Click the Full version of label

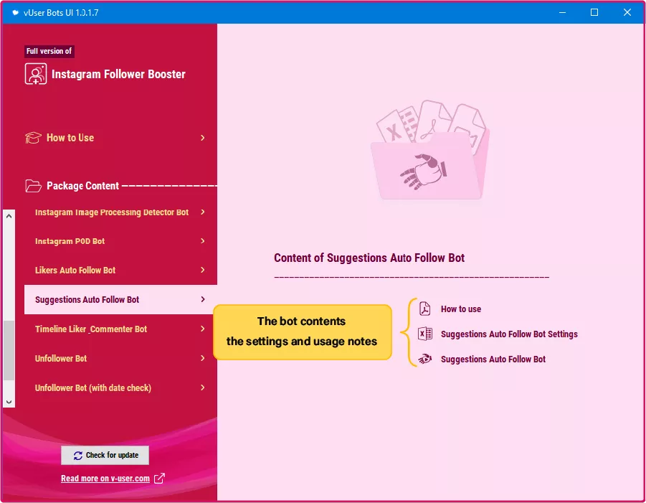(x=49, y=51)
